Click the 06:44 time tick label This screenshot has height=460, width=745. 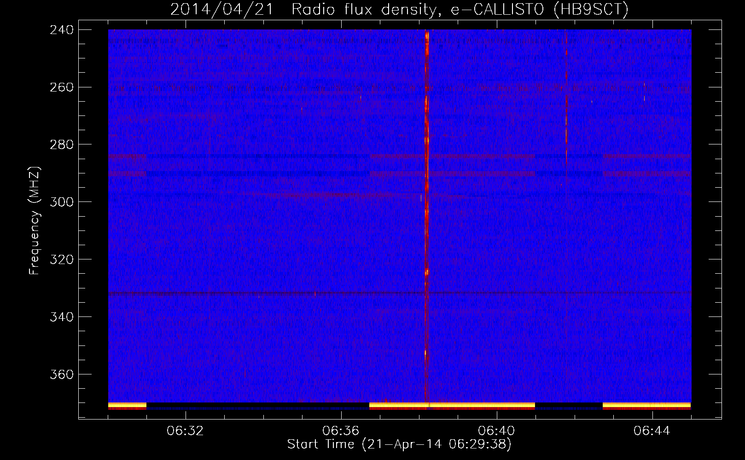(x=652, y=431)
